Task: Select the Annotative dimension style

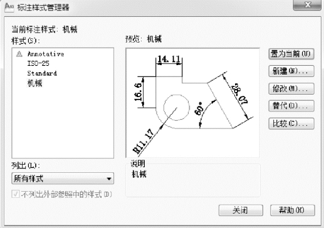Action: 46,54
